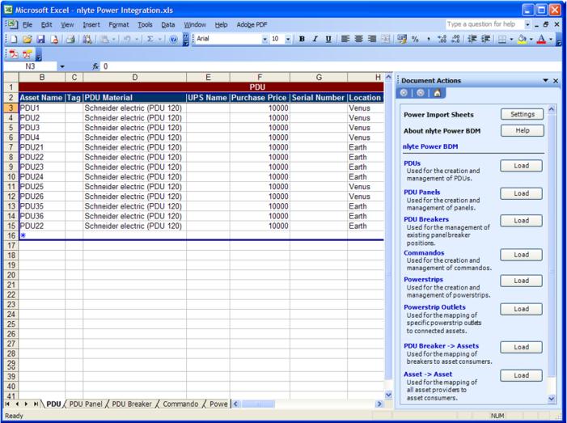Click the binoculars icon on the Standard toolbar
This screenshot has height=423, width=567.
(x=87, y=39)
